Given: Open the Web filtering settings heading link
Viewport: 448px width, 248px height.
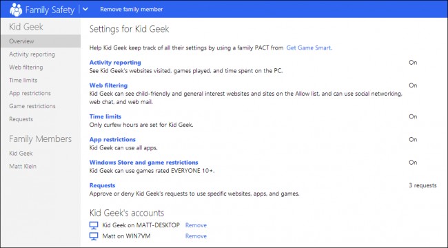Looking at the screenshot, I should tap(108, 85).
